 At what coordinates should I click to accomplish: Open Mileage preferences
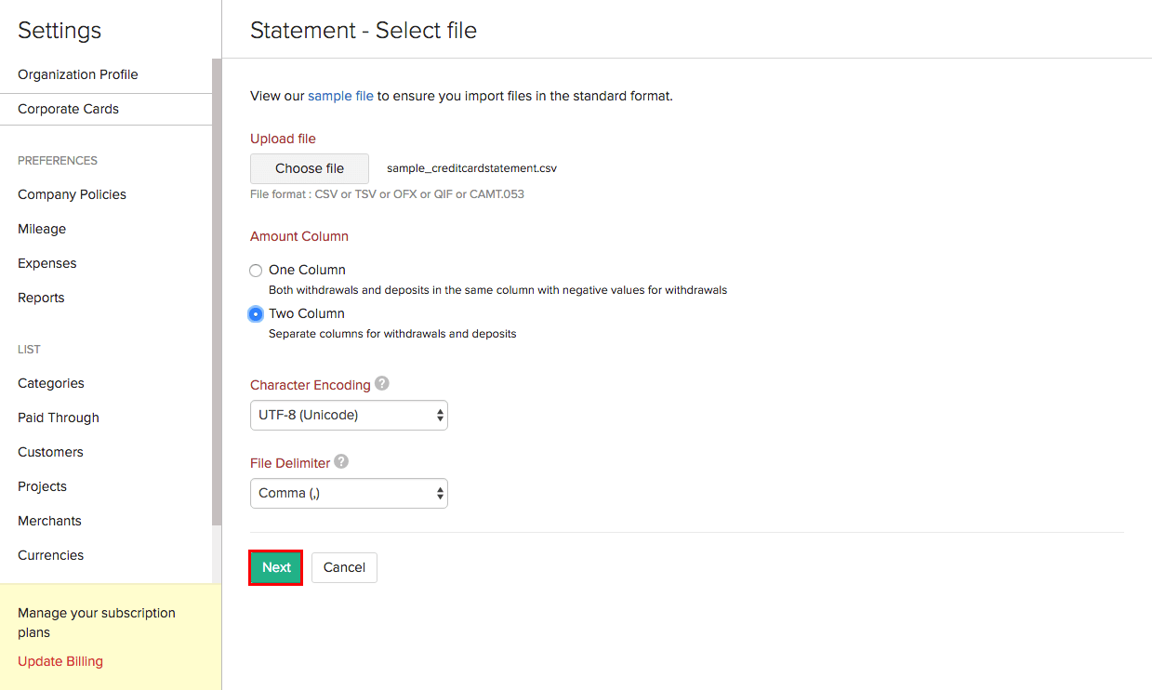(x=41, y=229)
